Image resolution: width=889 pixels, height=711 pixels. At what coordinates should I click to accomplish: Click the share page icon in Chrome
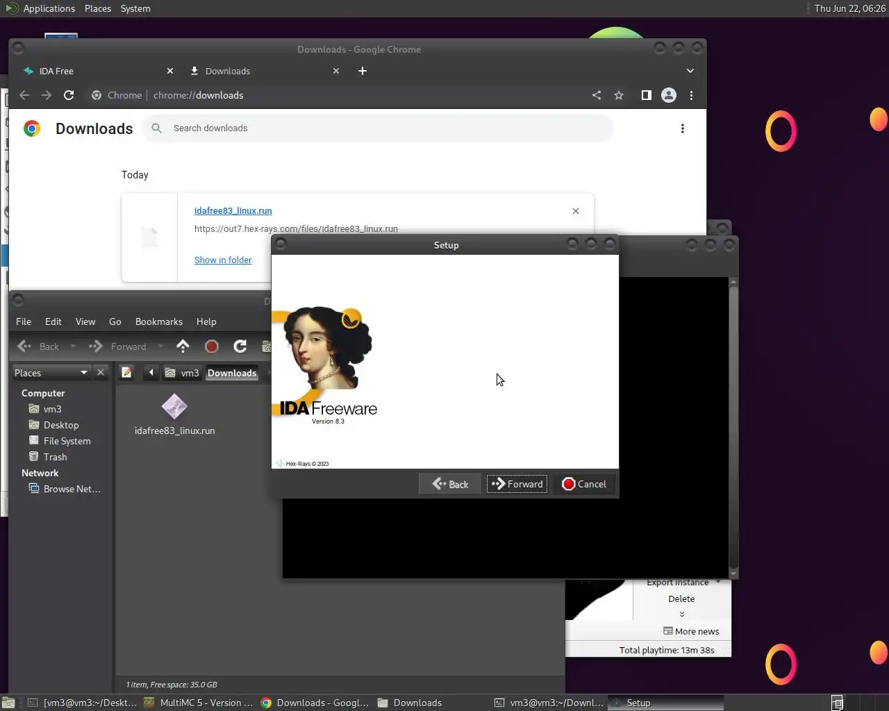click(597, 95)
